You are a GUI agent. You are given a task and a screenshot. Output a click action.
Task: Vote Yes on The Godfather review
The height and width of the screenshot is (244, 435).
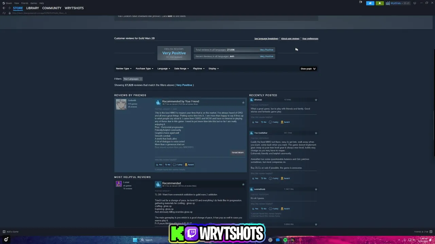click(x=255, y=178)
